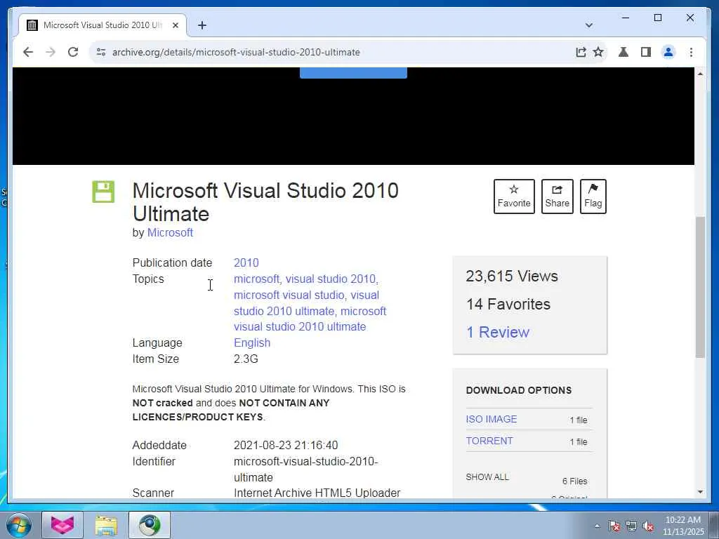
Task: Click the Share button on the item
Action: click(557, 197)
